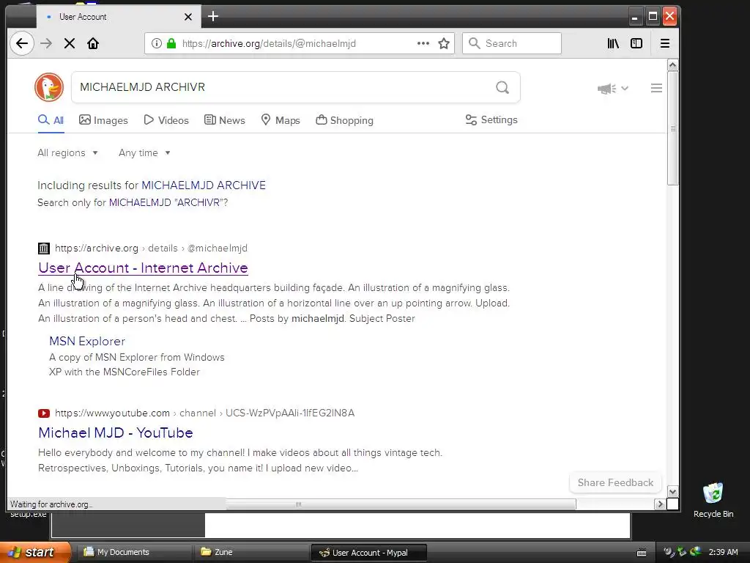Click the archive.org favicon in results
750x563 pixels.
(x=43, y=248)
